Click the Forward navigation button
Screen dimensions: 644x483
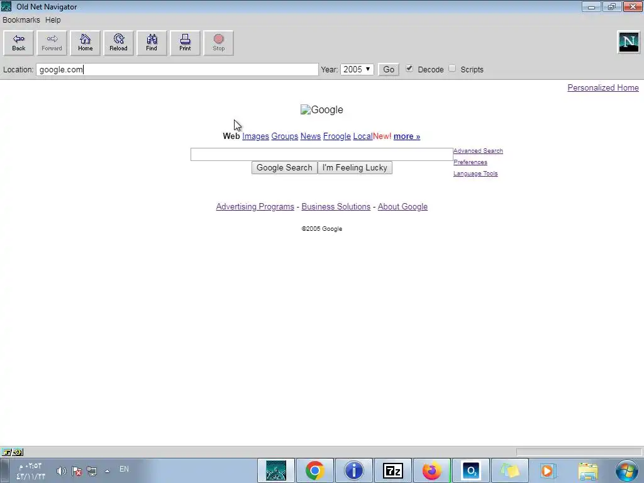[x=52, y=43]
